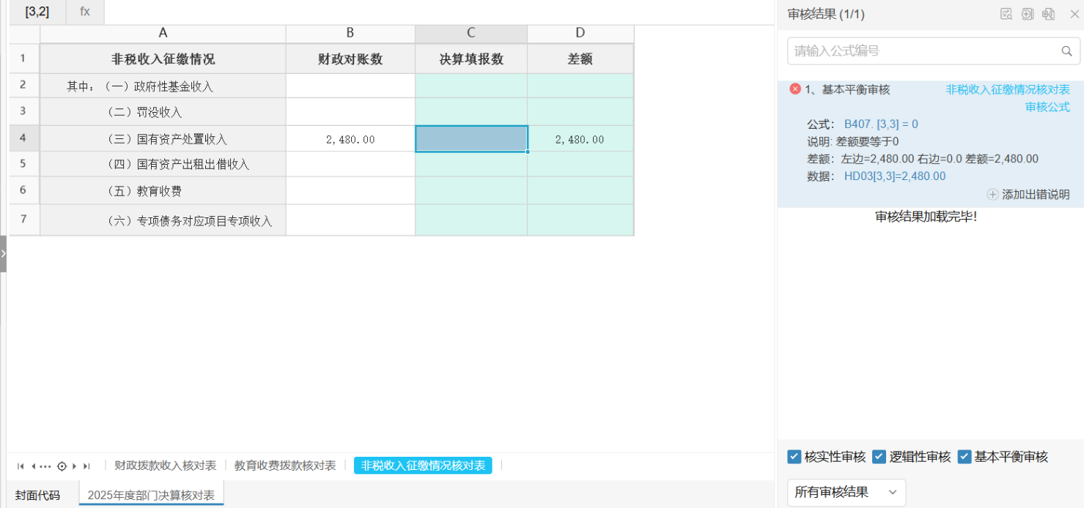1084x508 pixels.
Task: Switch to the 财政拨款收入核对表 sheet tab
Action: (x=166, y=466)
